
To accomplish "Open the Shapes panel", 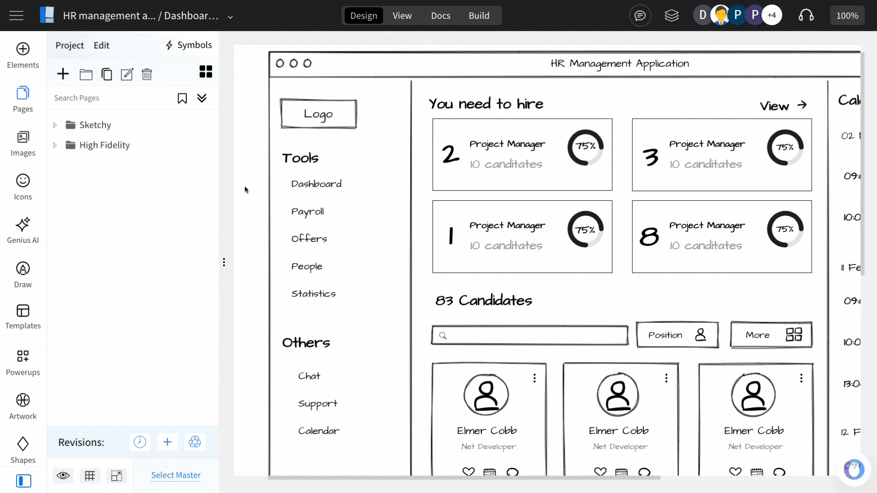I will [23, 450].
